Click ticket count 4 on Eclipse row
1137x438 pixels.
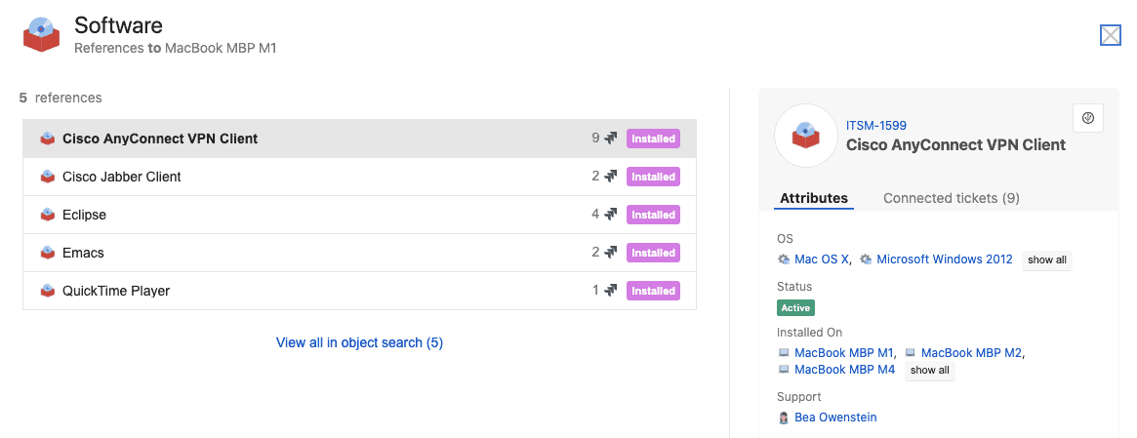[x=595, y=214]
